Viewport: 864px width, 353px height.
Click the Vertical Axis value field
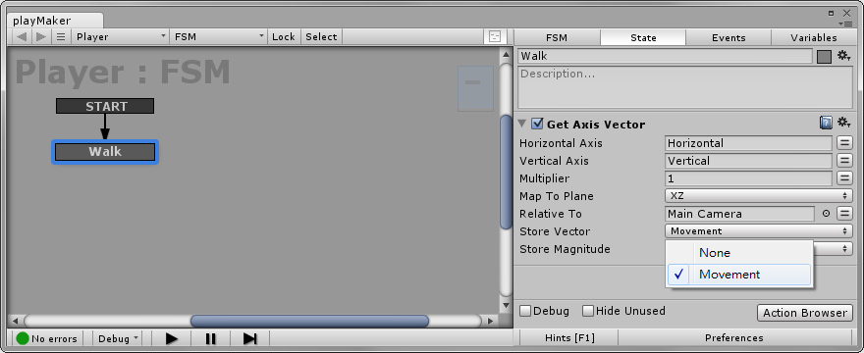pos(748,161)
